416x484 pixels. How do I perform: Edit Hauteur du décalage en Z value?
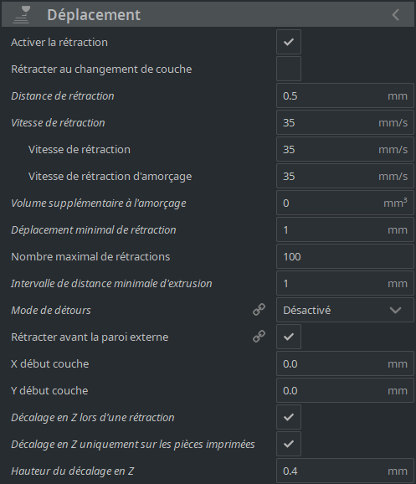coord(345,471)
